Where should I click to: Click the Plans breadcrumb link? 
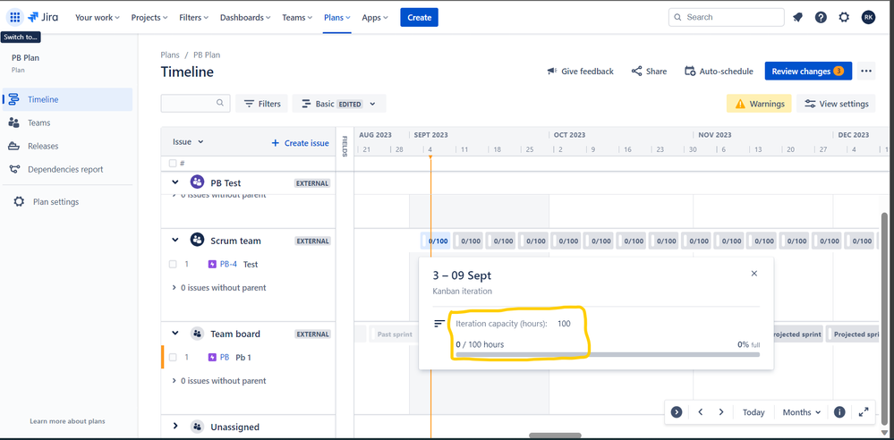click(170, 55)
